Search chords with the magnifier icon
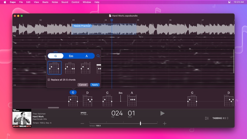Image resolution: width=247 pixels, height=139 pixels. click(x=98, y=56)
